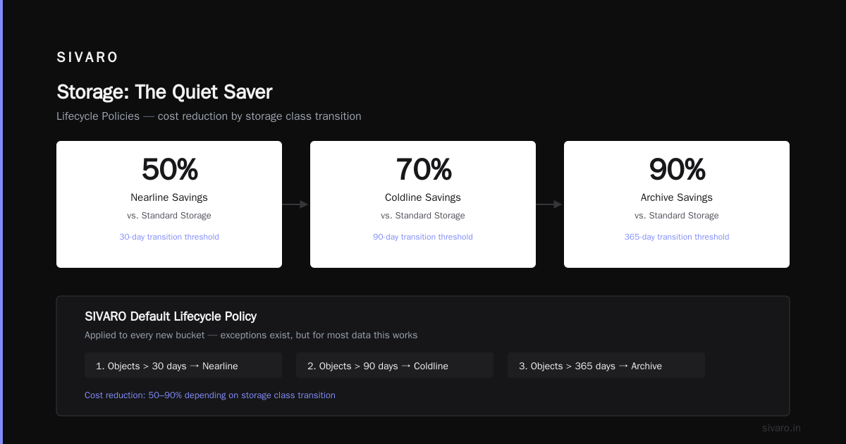Click the Lifecycle Policies subtitle line
Screen dimensions: 846x444
coord(209,116)
